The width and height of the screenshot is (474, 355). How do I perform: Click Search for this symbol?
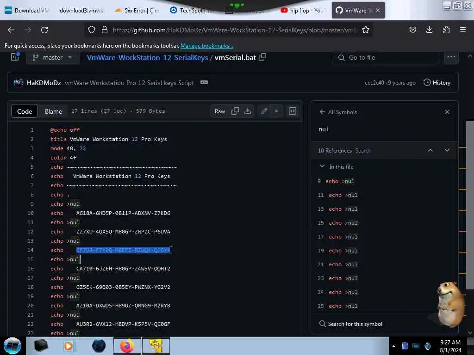[x=351, y=324]
